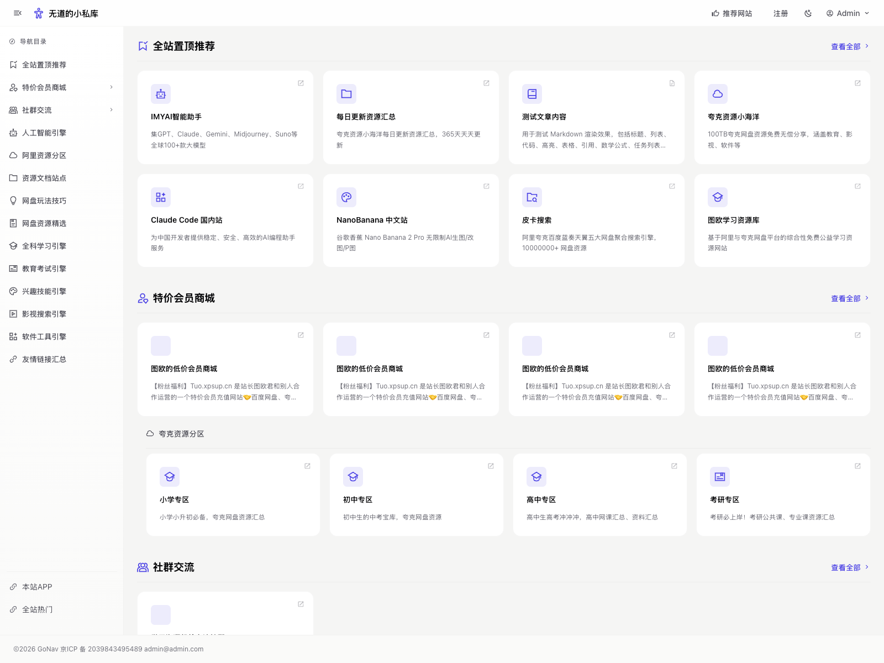Viewport: 884px width, 663px height.
Task: Click the 导航目录 sidebar heading
Action: coord(33,41)
